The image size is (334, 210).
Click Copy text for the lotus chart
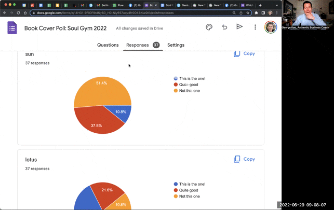tap(249, 159)
